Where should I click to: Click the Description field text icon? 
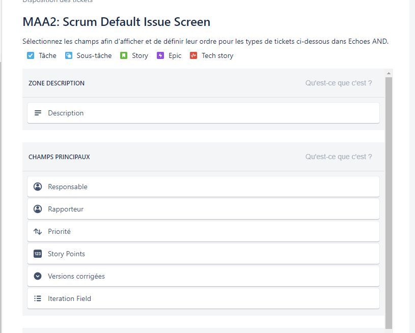coord(38,113)
